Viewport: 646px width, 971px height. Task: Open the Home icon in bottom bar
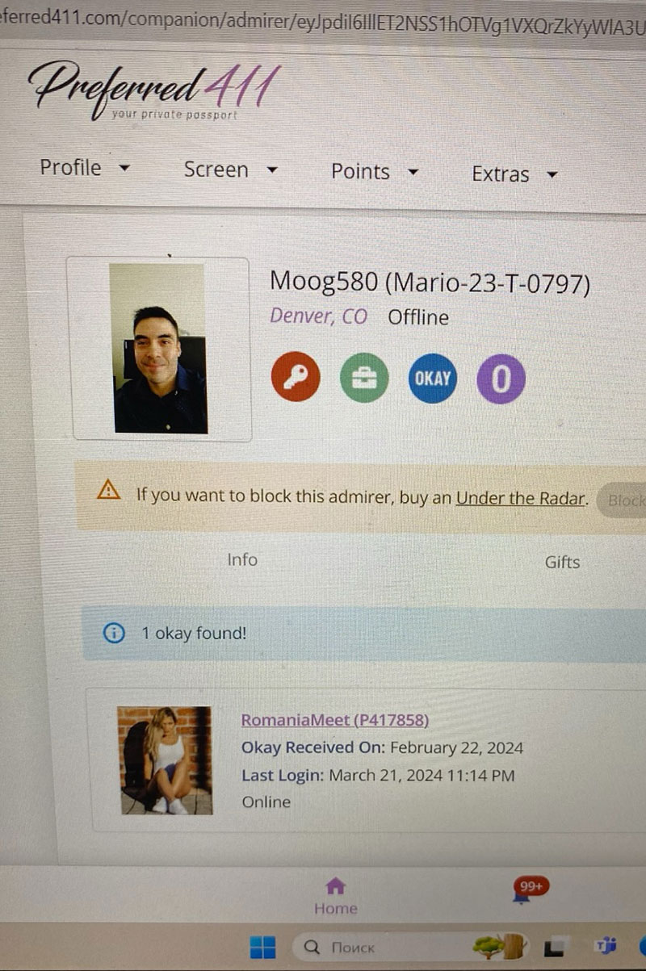335,896
